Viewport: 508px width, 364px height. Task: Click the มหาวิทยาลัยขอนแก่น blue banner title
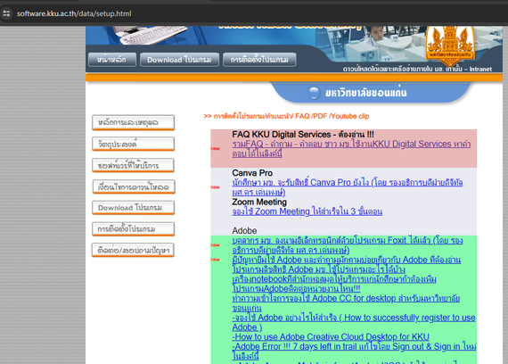365,93
